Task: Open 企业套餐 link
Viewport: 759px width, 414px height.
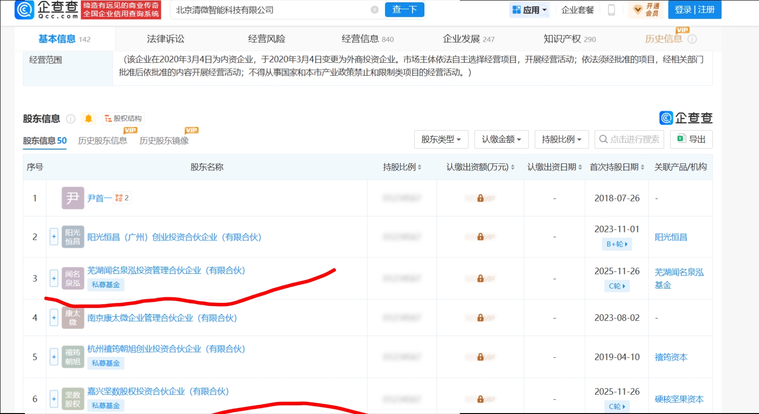Action: point(577,10)
